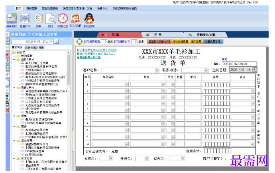Screen dimensions: 275x173
Task: Click sidebar blue question mark icon
Action: tap(7, 97)
